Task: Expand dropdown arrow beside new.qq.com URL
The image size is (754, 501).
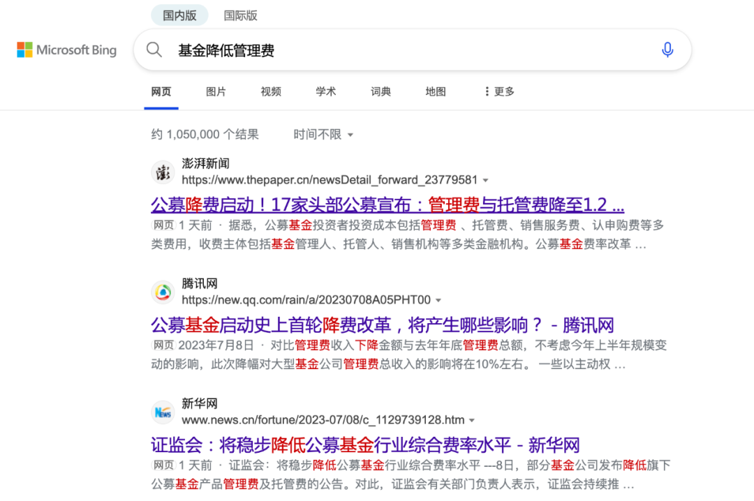Action: coord(438,301)
